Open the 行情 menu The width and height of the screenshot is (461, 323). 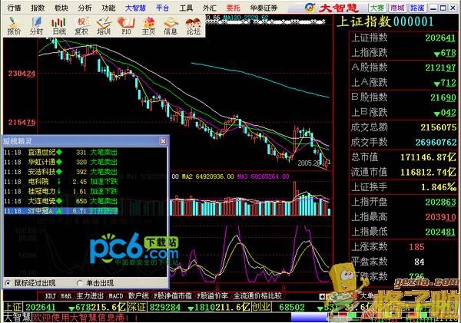(14, 8)
